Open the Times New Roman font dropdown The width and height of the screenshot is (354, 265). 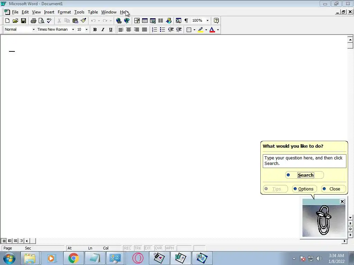coord(73,30)
